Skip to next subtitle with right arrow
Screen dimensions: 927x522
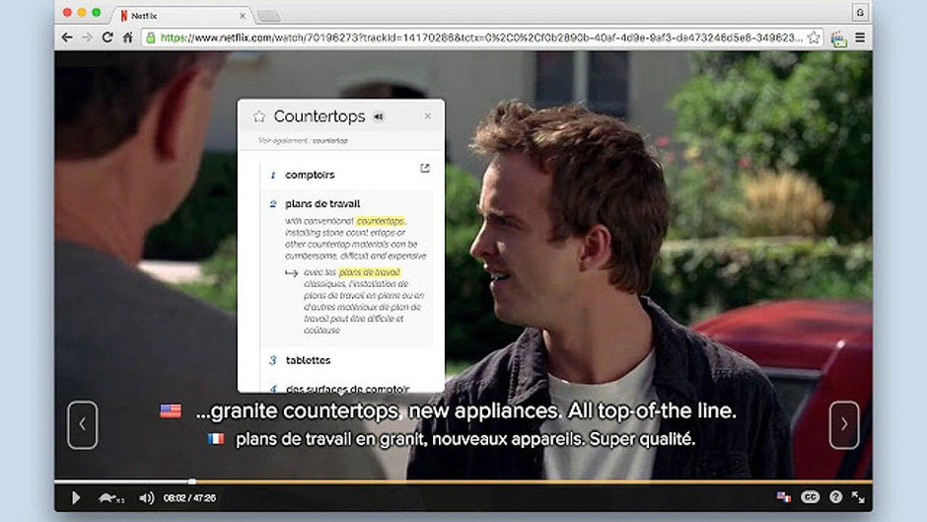pyautogui.click(x=843, y=424)
